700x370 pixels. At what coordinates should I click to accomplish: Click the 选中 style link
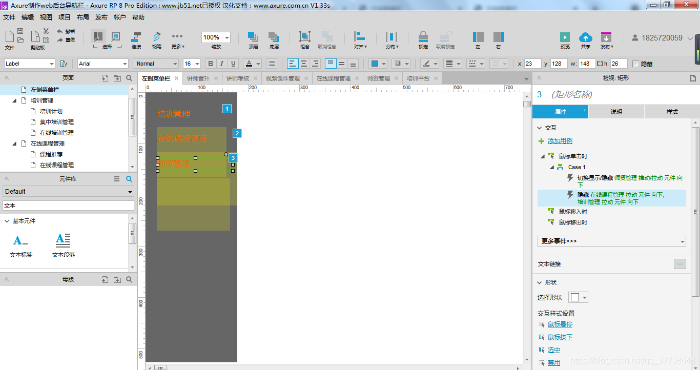coord(554,350)
